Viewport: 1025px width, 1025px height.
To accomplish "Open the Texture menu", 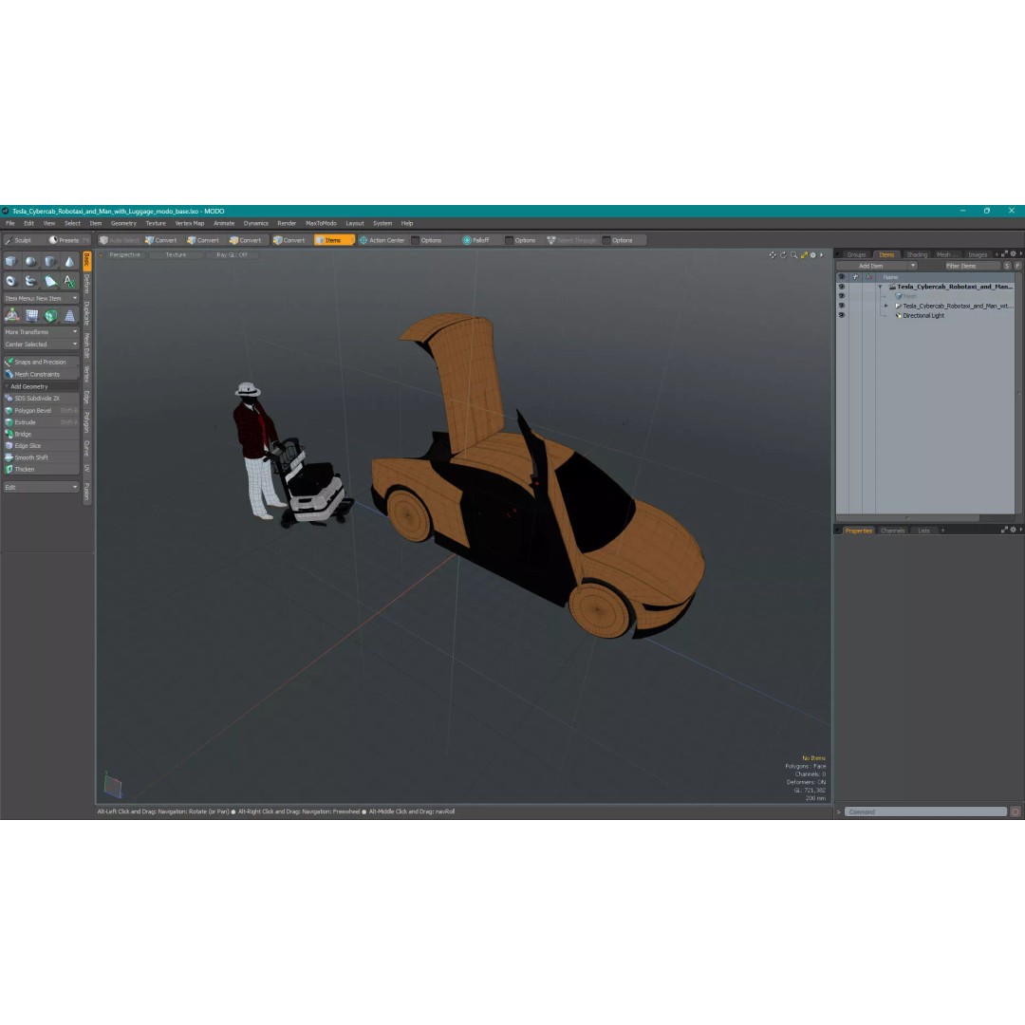I will pyautogui.click(x=156, y=224).
